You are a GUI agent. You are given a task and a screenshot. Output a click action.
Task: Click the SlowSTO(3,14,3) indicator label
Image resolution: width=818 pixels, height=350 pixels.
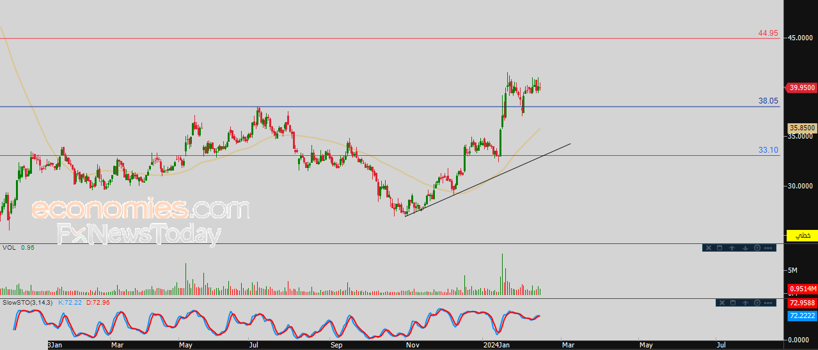point(28,303)
